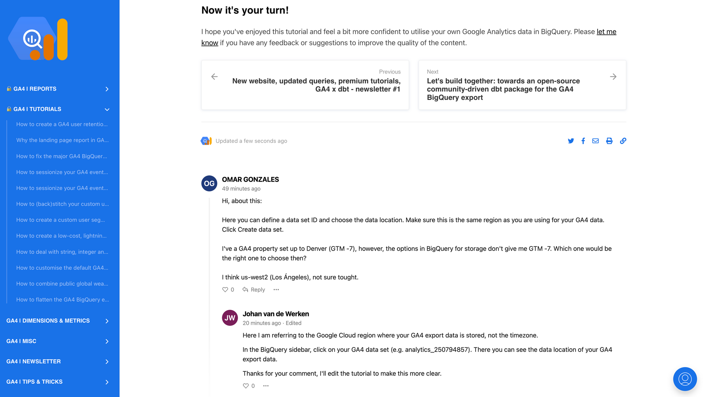Print the page using printer icon
The image size is (703, 397).
pos(609,141)
